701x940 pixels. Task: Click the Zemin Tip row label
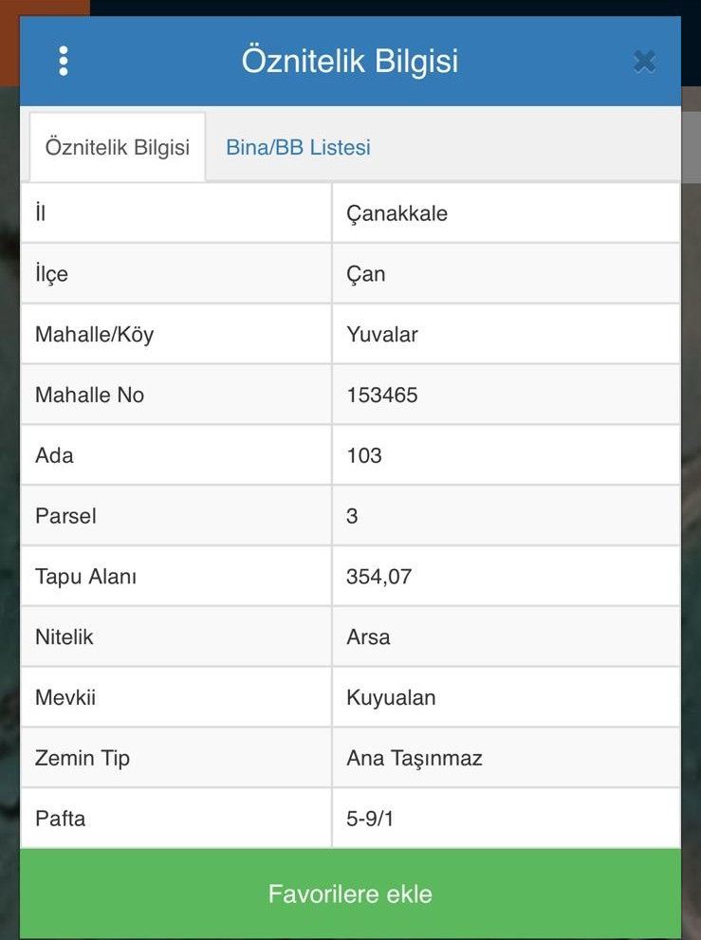pyautogui.click(x=83, y=759)
